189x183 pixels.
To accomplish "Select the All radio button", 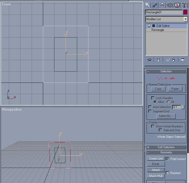I will point(168,102).
